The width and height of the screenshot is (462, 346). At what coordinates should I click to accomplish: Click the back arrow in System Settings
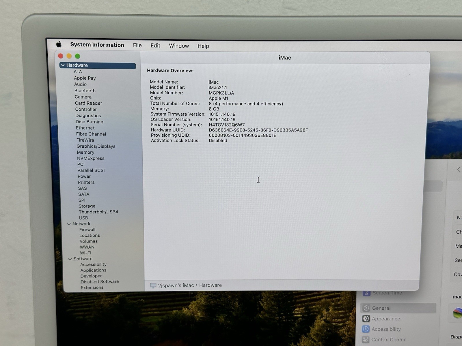tap(459, 170)
